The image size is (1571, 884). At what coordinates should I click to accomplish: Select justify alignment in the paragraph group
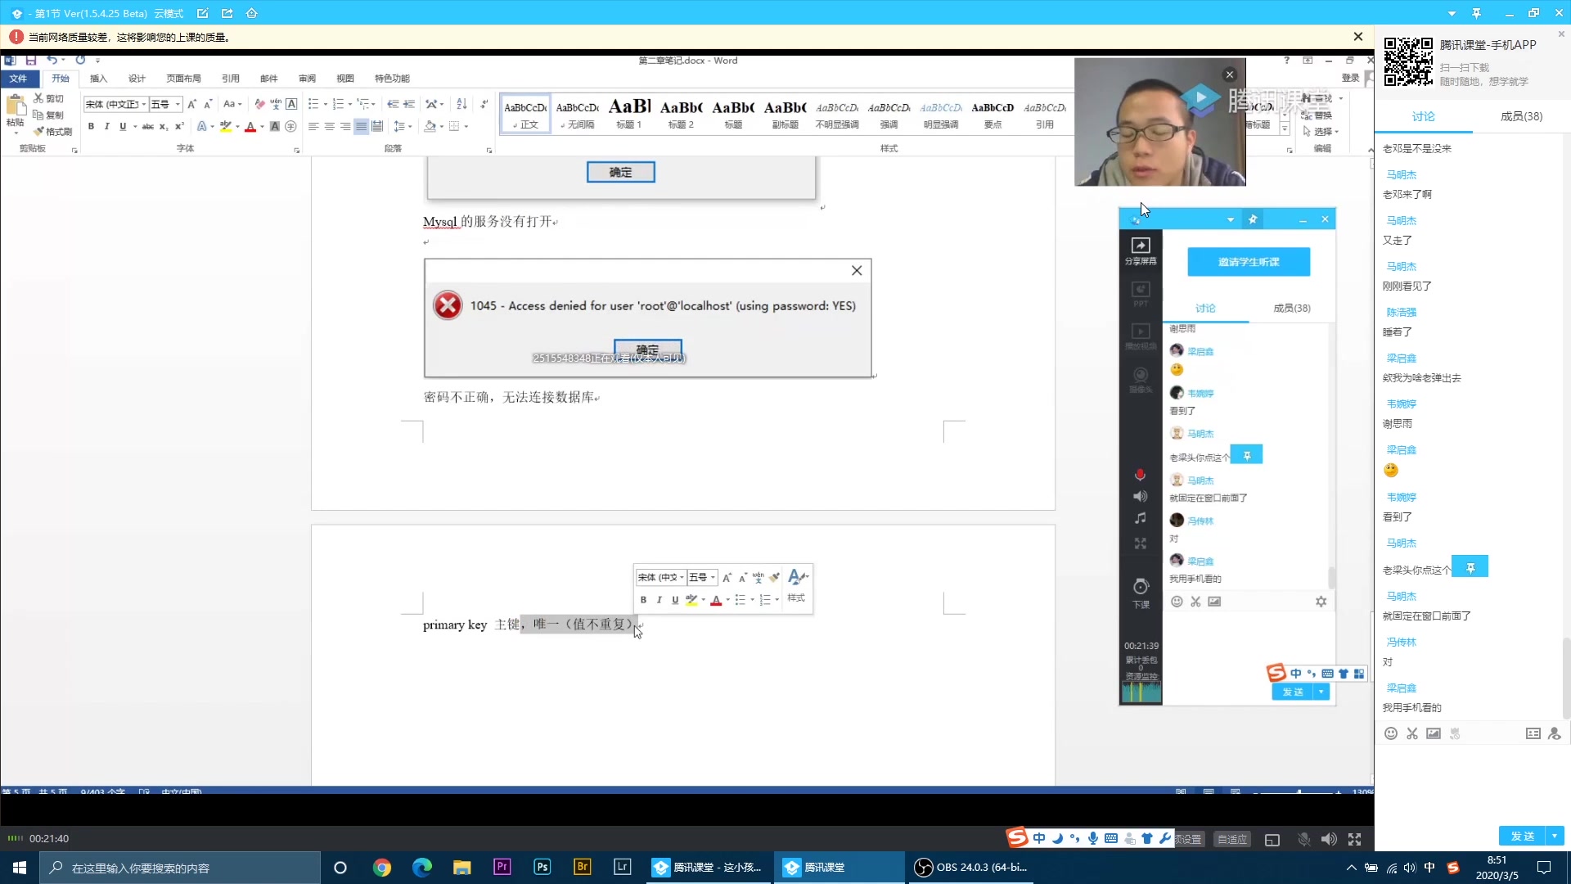361,126
